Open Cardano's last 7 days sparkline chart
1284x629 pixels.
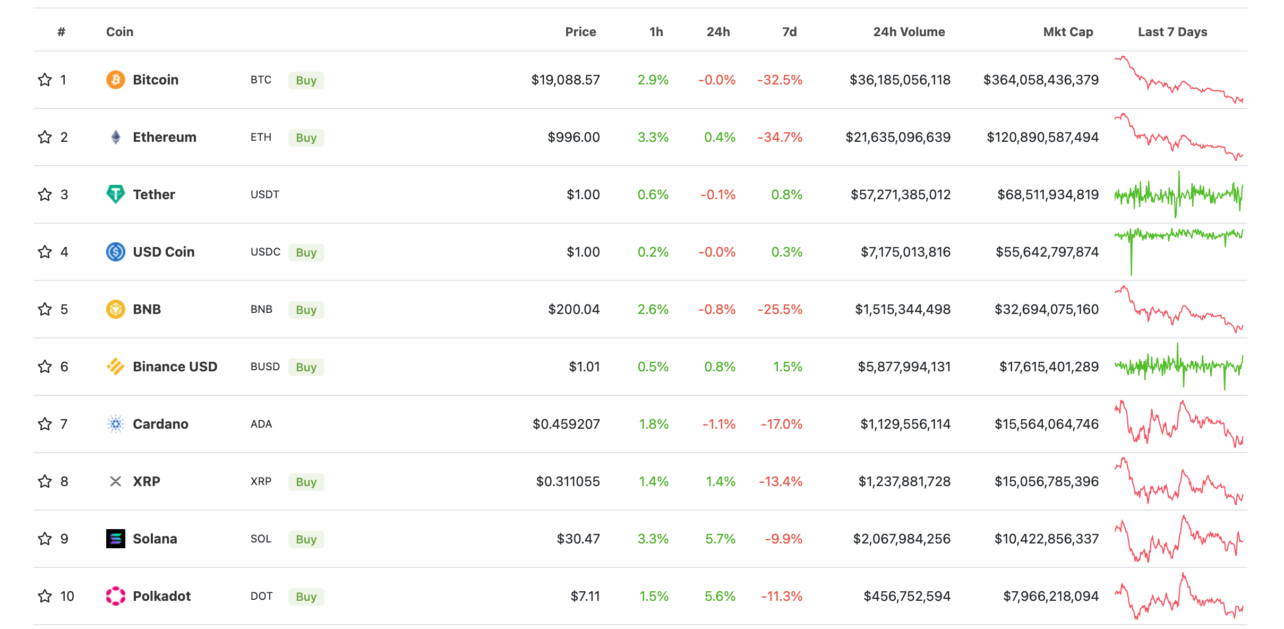pyautogui.click(x=1178, y=424)
